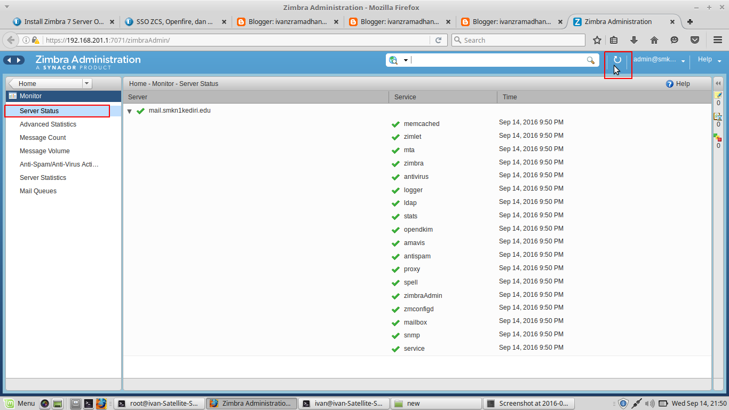Click the logger service row

tap(413, 190)
